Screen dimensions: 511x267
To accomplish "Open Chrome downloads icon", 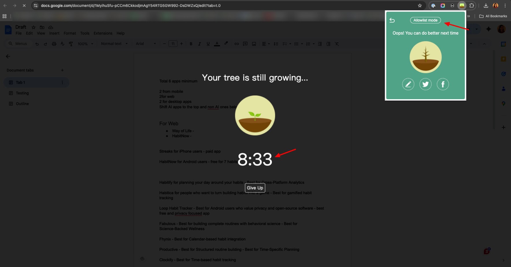I will [486, 5].
